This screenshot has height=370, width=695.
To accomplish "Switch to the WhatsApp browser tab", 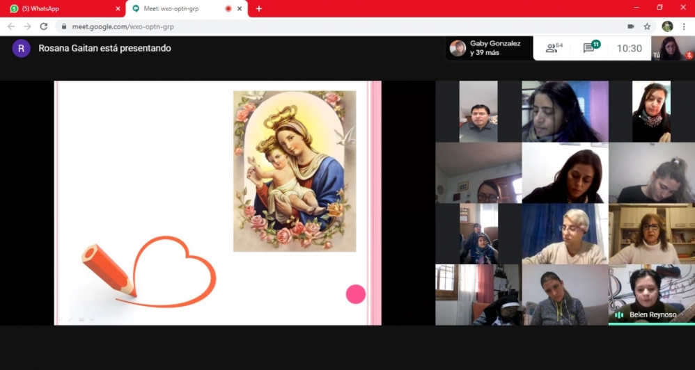I will [x=62, y=9].
